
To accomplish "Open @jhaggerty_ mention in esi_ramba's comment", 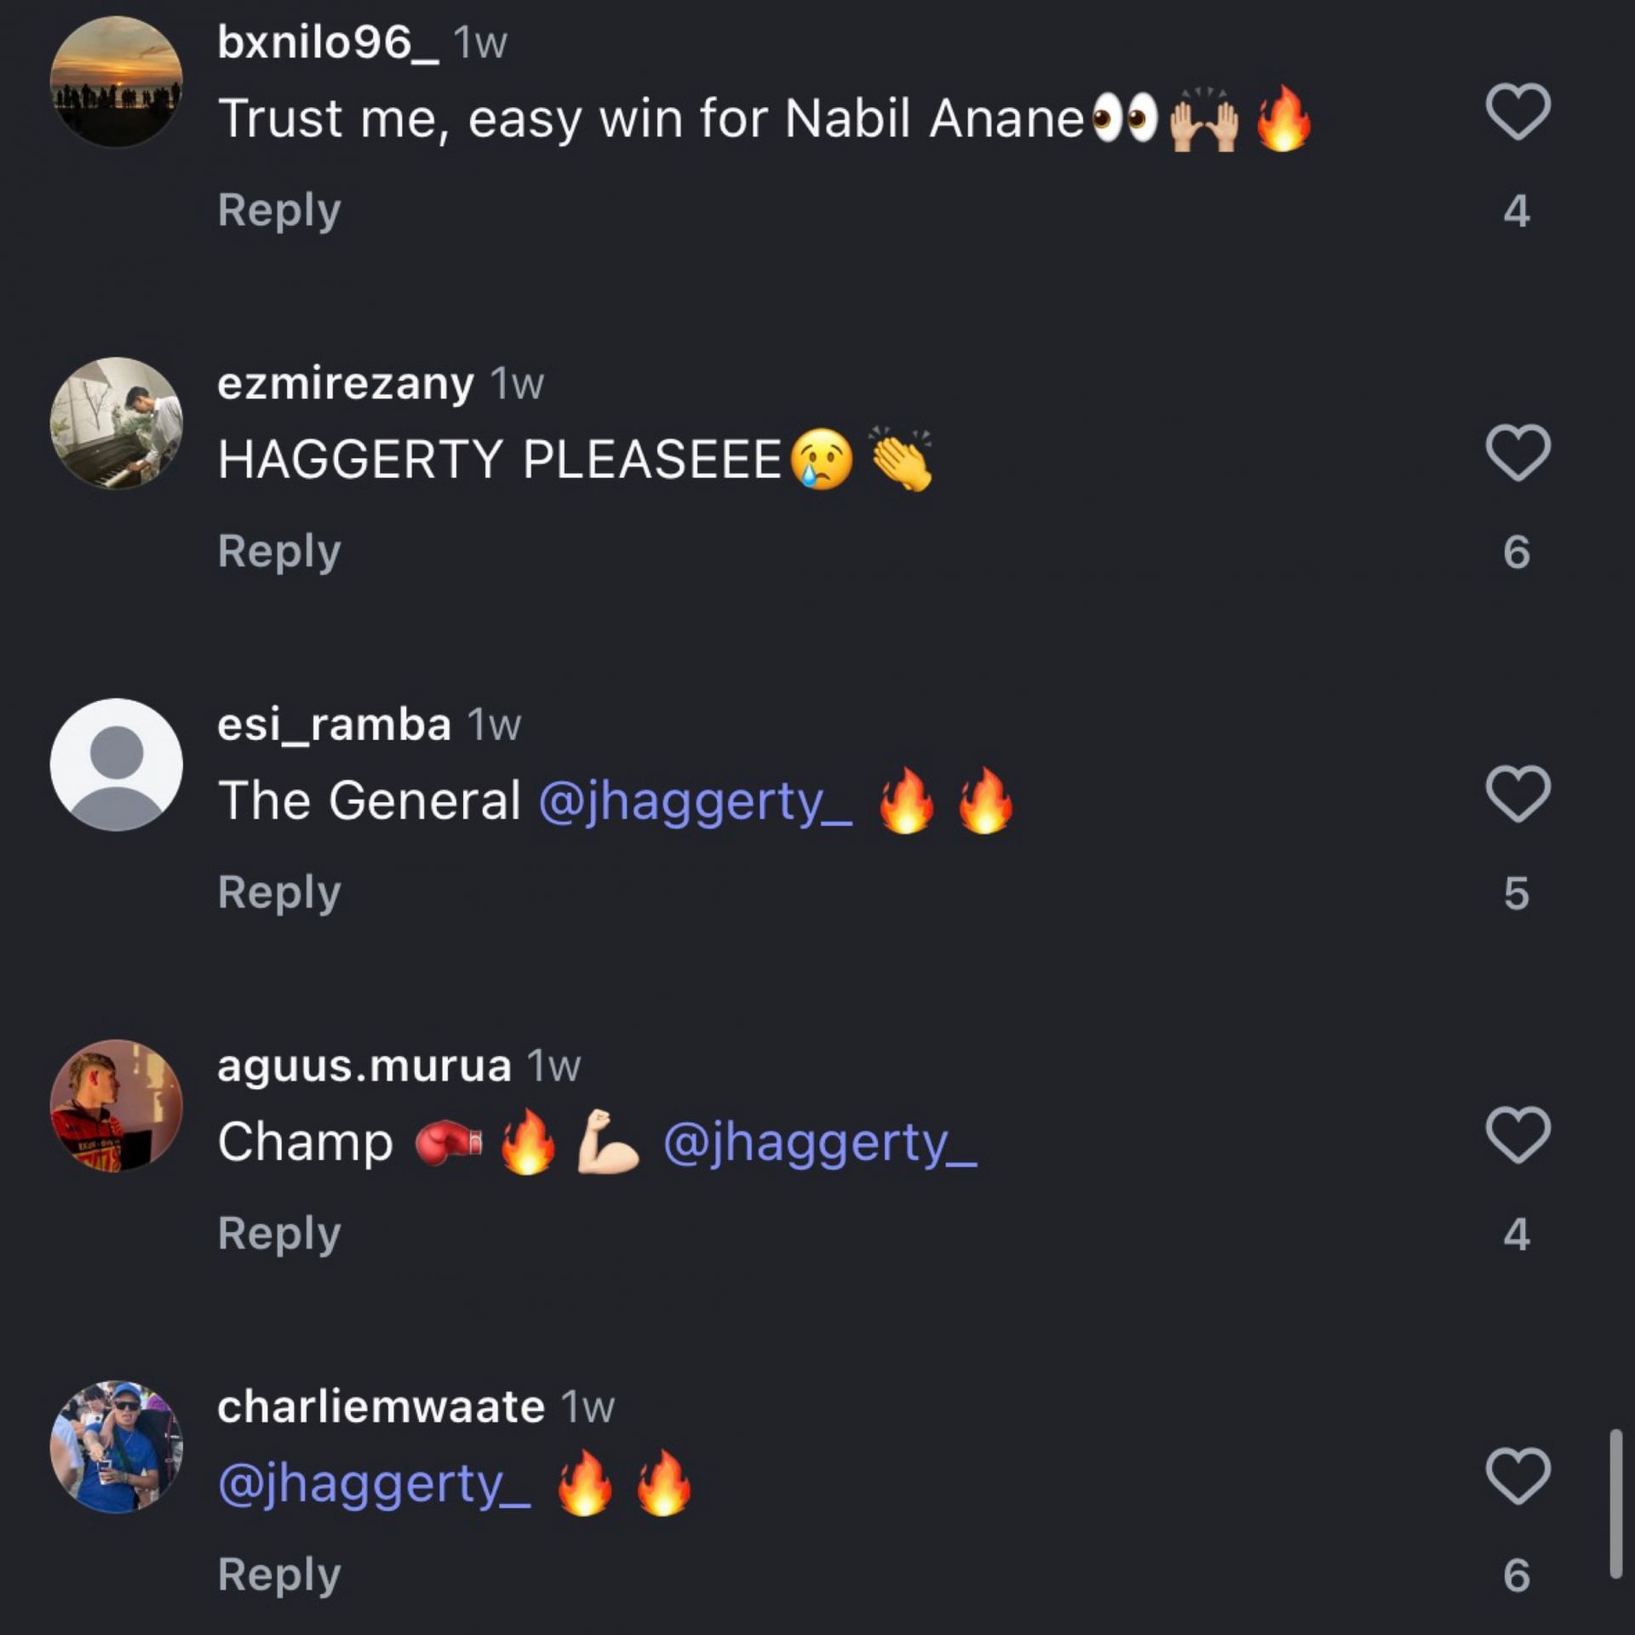I will point(695,801).
